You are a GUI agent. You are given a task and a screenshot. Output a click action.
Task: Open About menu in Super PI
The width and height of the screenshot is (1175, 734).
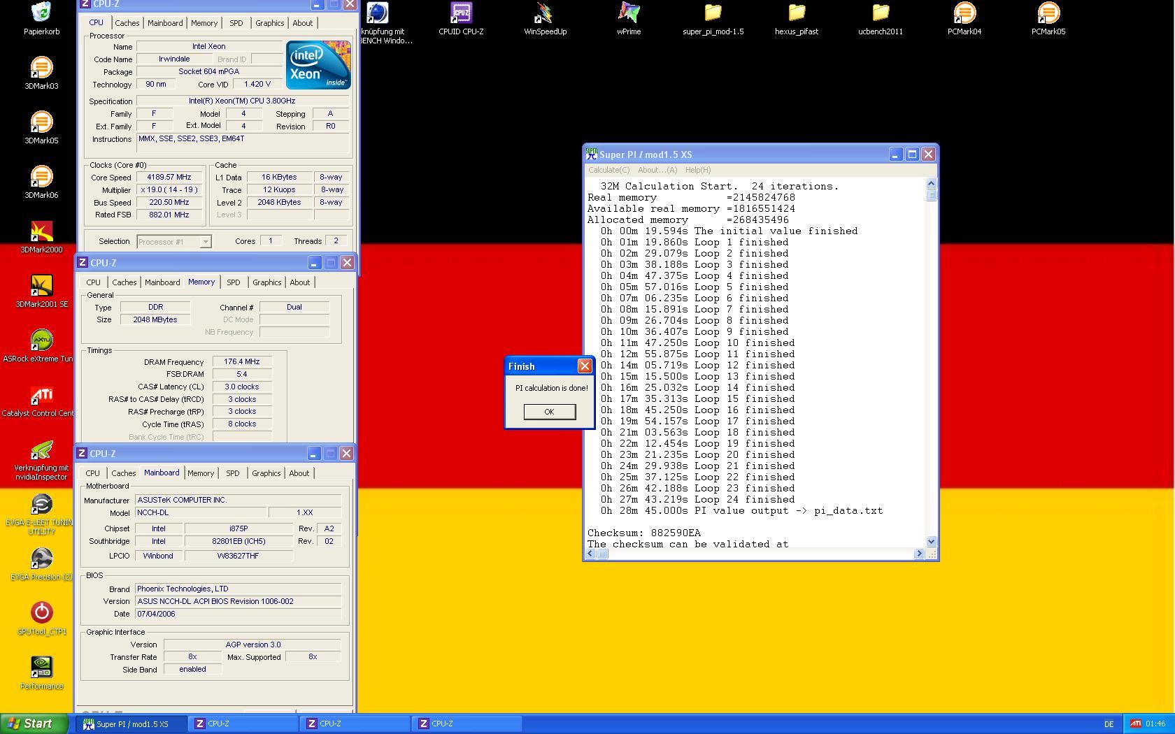coord(657,170)
